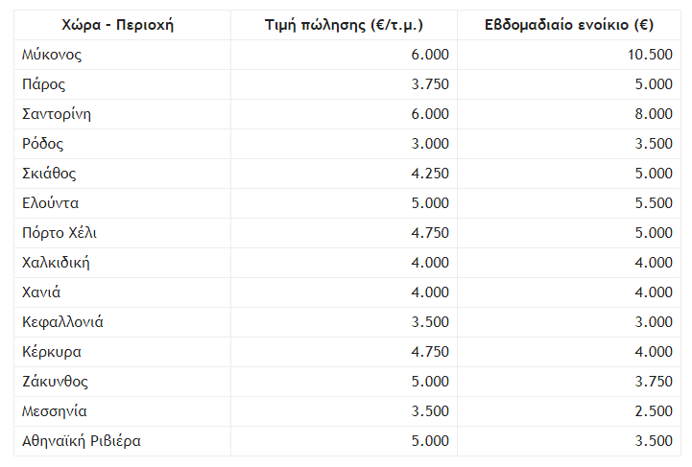Select the Πάρος cell
Viewport: 692px width, 467px height.
click(x=43, y=84)
